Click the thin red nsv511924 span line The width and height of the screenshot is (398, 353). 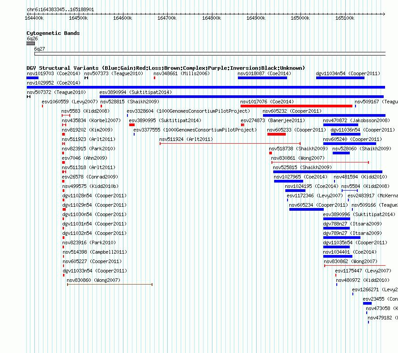pos(230,144)
